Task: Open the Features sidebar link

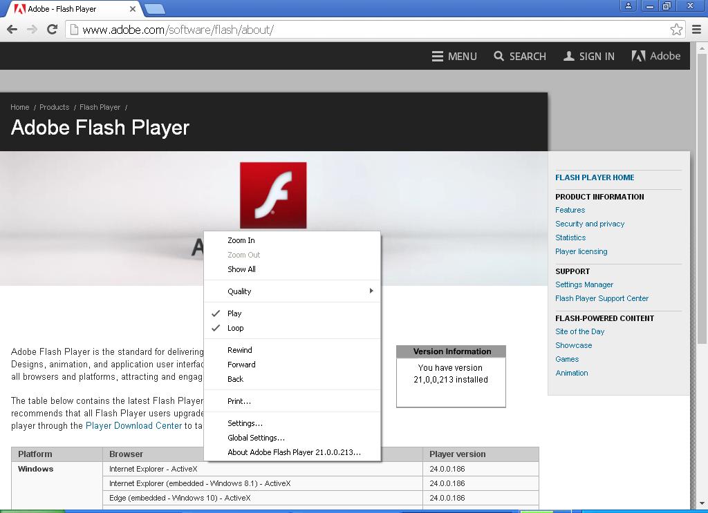Action: coord(570,210)
